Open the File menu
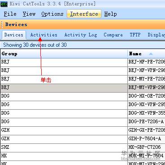The height and width of the screenshot is (165, 165). pos(10,14)
